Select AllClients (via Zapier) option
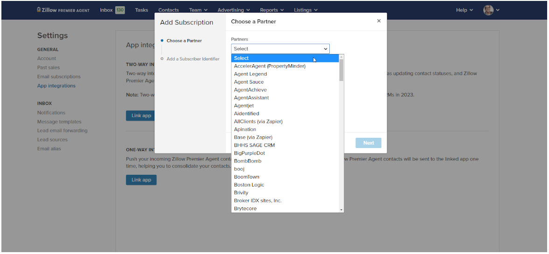 pos(258,121)
